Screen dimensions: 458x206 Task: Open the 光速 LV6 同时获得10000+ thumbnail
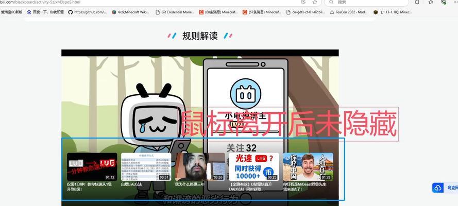tap(254, 167)
